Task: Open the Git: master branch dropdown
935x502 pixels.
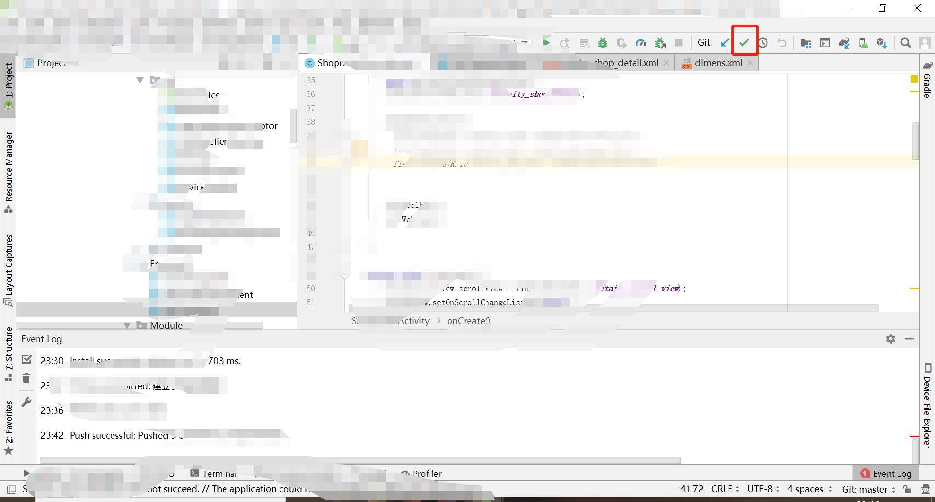Action: click(869, 489)
